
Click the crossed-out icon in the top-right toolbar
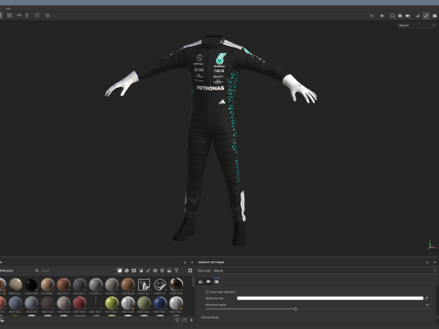(371, 16)
